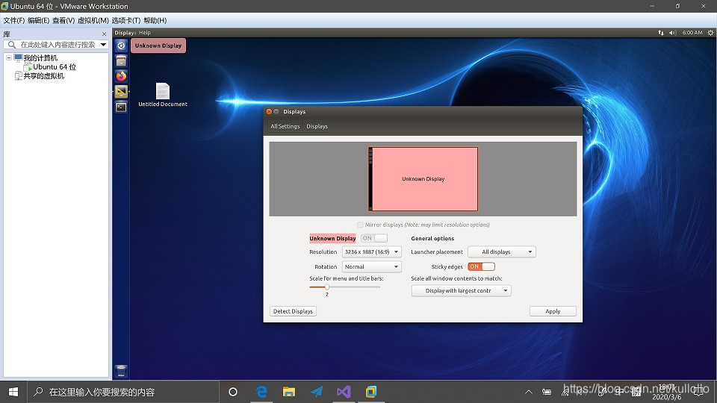This screenshot has height=403, width=717.
Task: Select the Untitled Document desktop file
Action: pyautogui.click(x=163, y=95)
